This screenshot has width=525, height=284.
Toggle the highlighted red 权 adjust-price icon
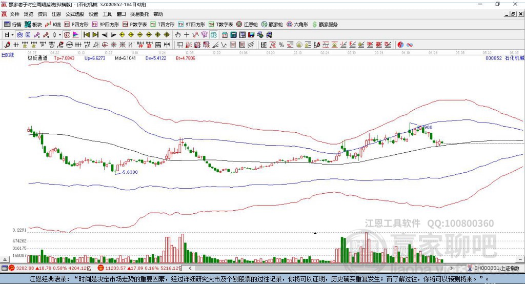coord(67,35)
